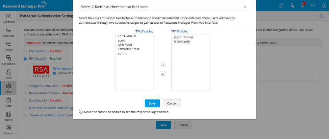Select Chris Samuel in TFA Disabled list

coord(127,36)
